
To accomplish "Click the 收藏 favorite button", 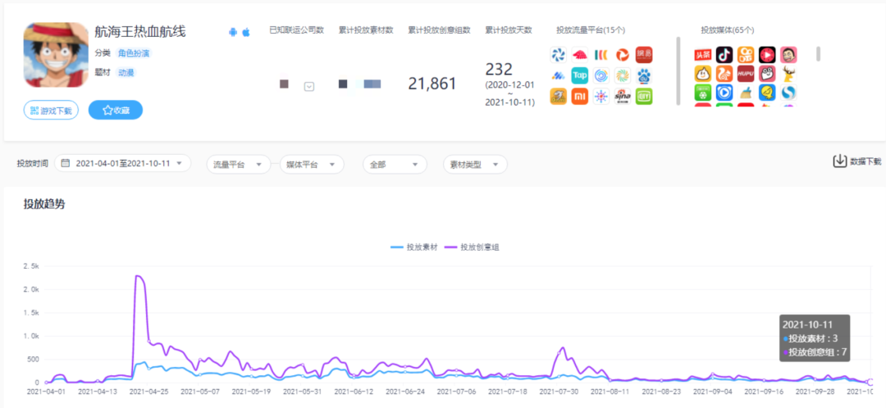I will (116, 110).
